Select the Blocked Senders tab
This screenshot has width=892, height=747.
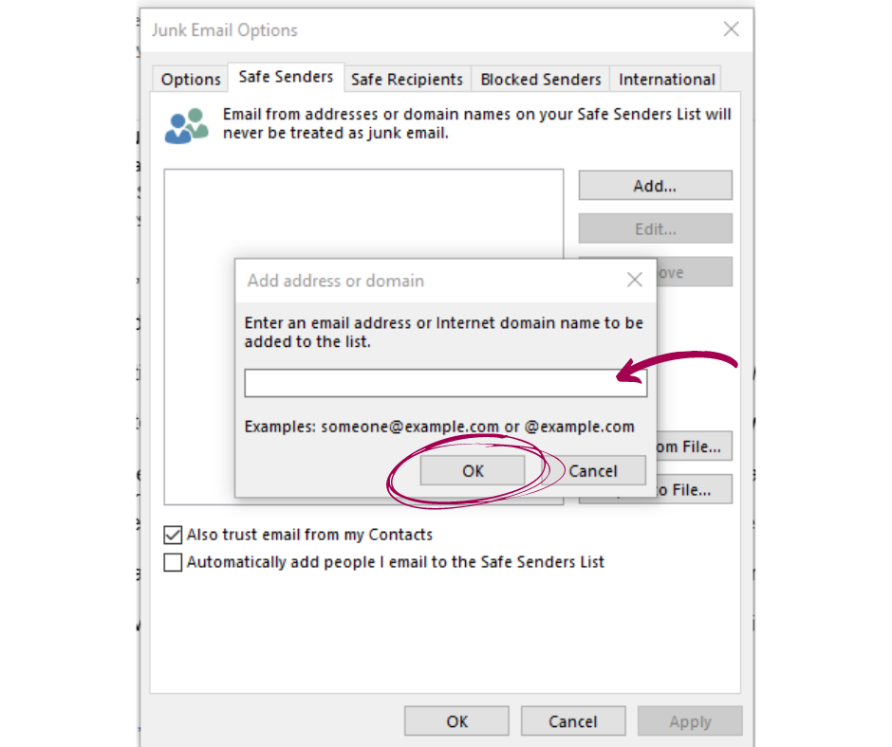pos(540,79)
